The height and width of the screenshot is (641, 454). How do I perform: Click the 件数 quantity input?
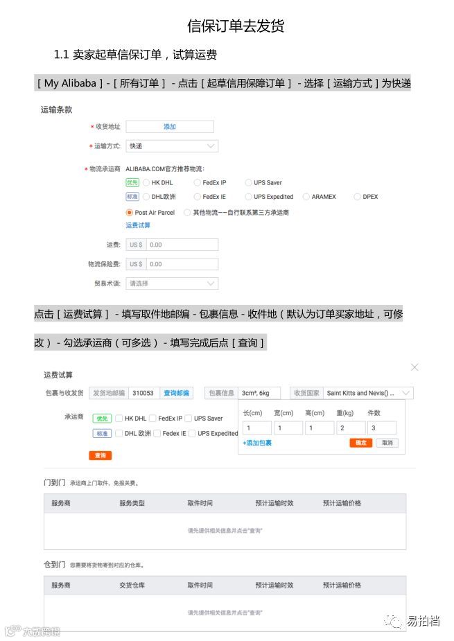382,428
